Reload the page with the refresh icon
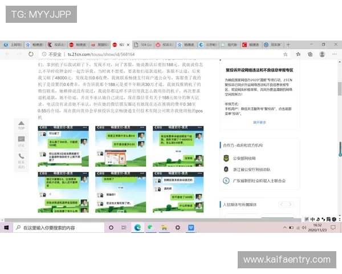This screenshot has width=342, height=274. coord(31,54)
